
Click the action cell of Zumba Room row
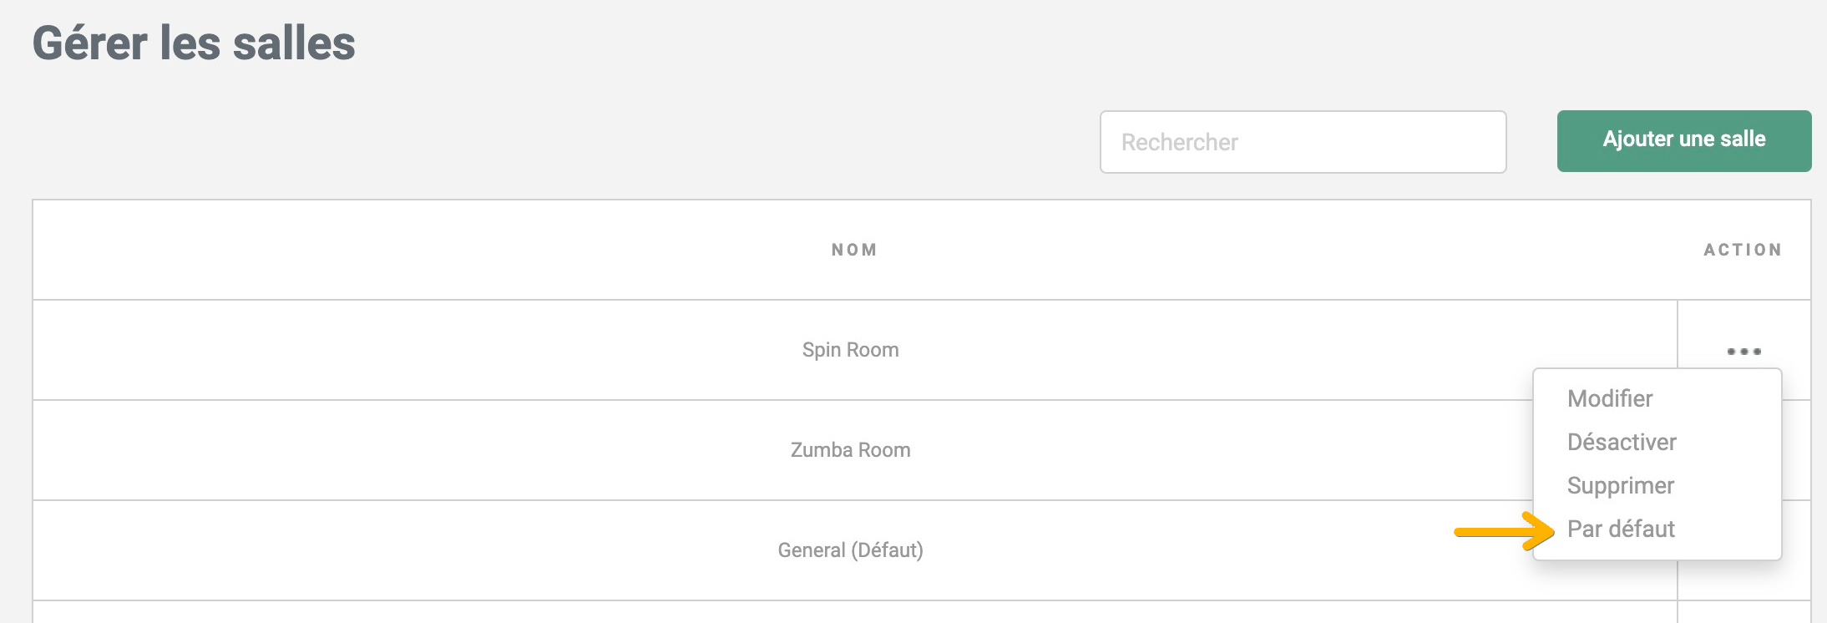[x=1797, y=450]
